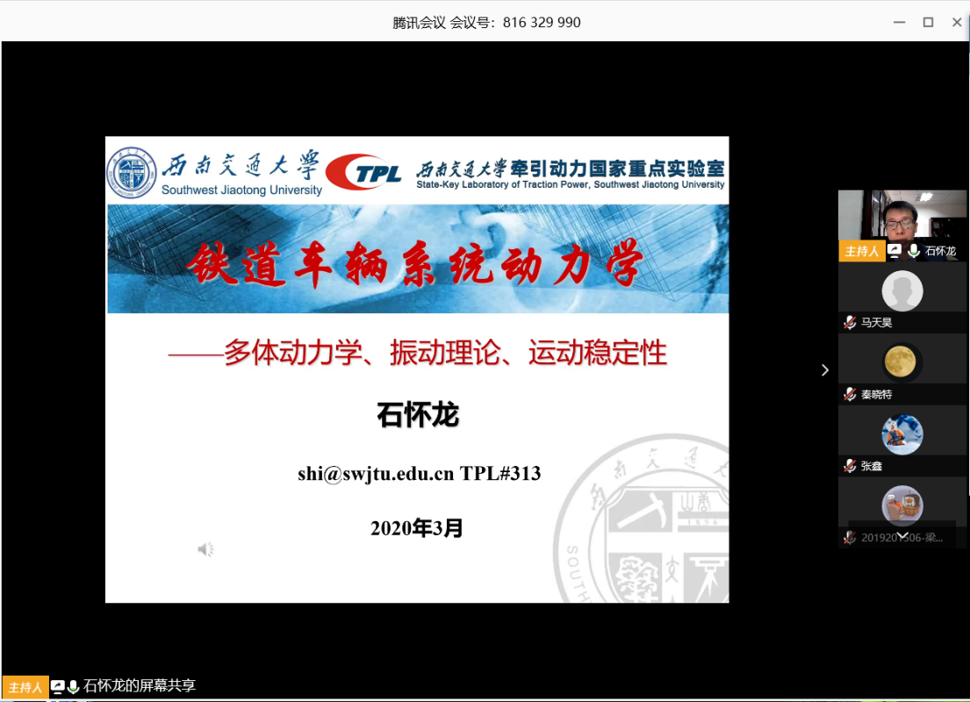Click screen share icon on 石怀龙 video tile
Viewport: 970px width, 702px height.
[895, 251]
